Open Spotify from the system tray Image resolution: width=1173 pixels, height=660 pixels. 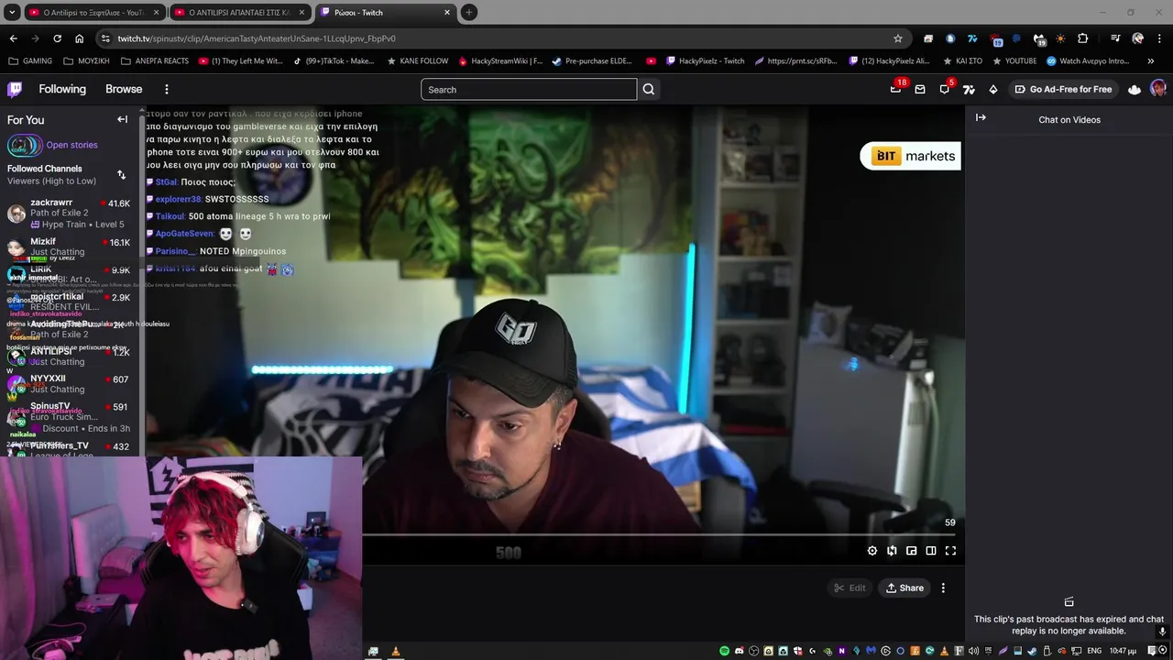click(x=724, y=651)
